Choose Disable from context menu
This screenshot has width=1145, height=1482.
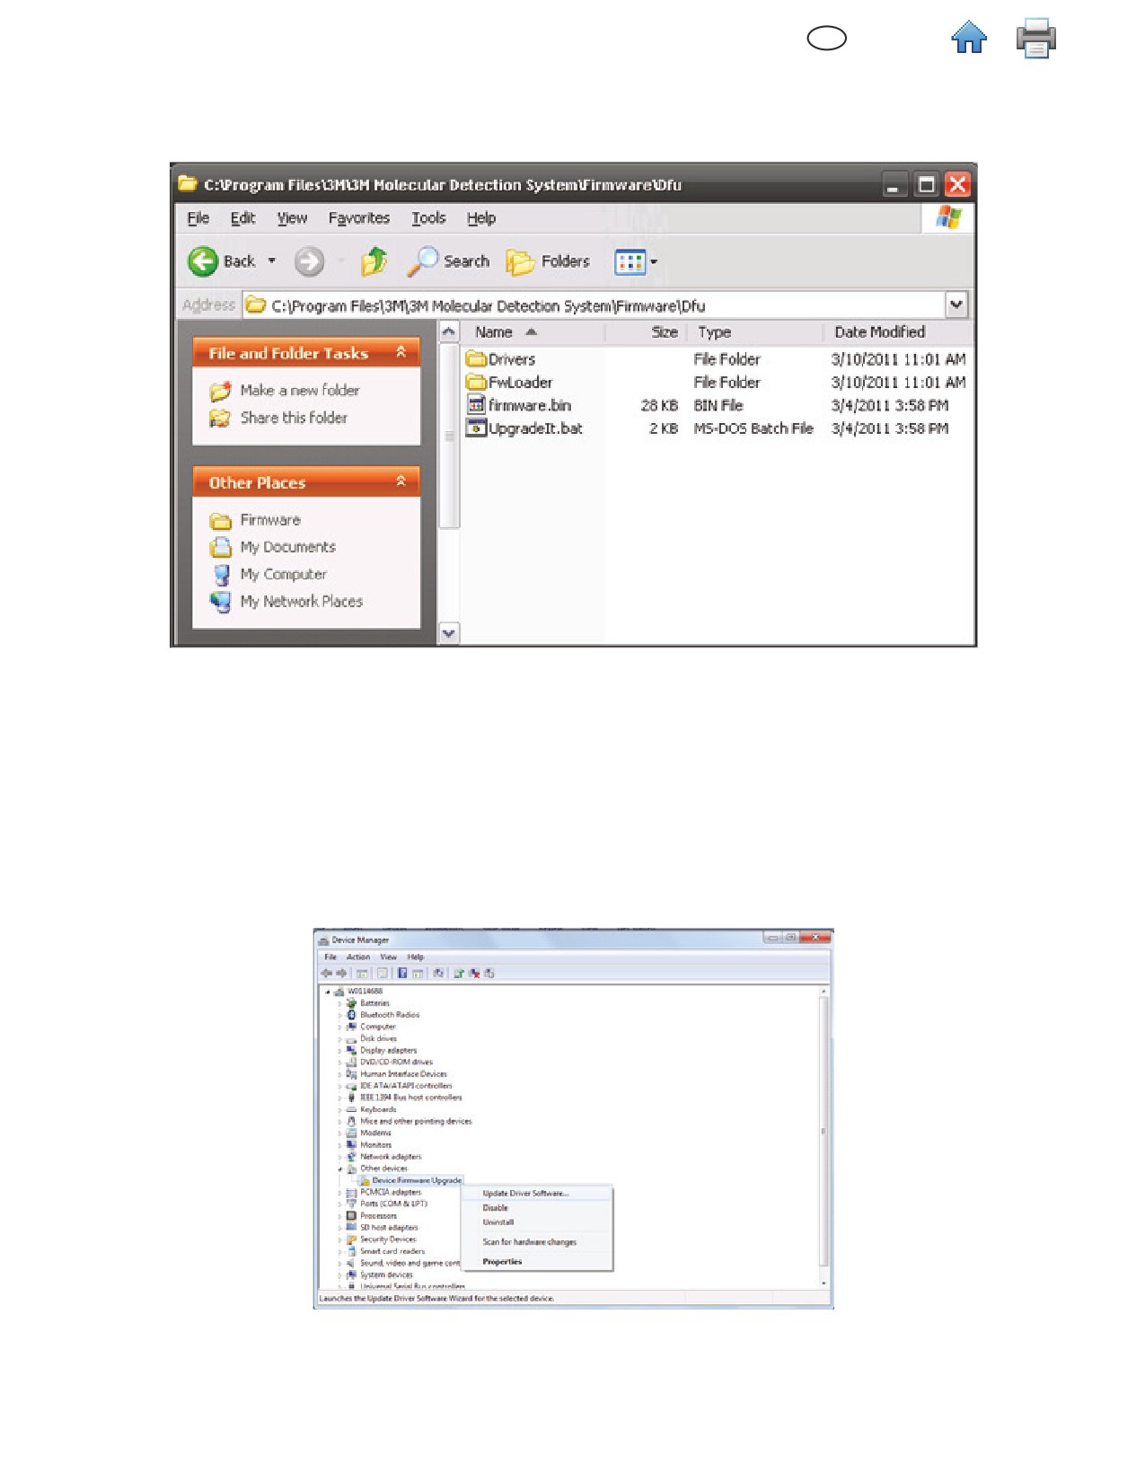[x=537, y=1208]
